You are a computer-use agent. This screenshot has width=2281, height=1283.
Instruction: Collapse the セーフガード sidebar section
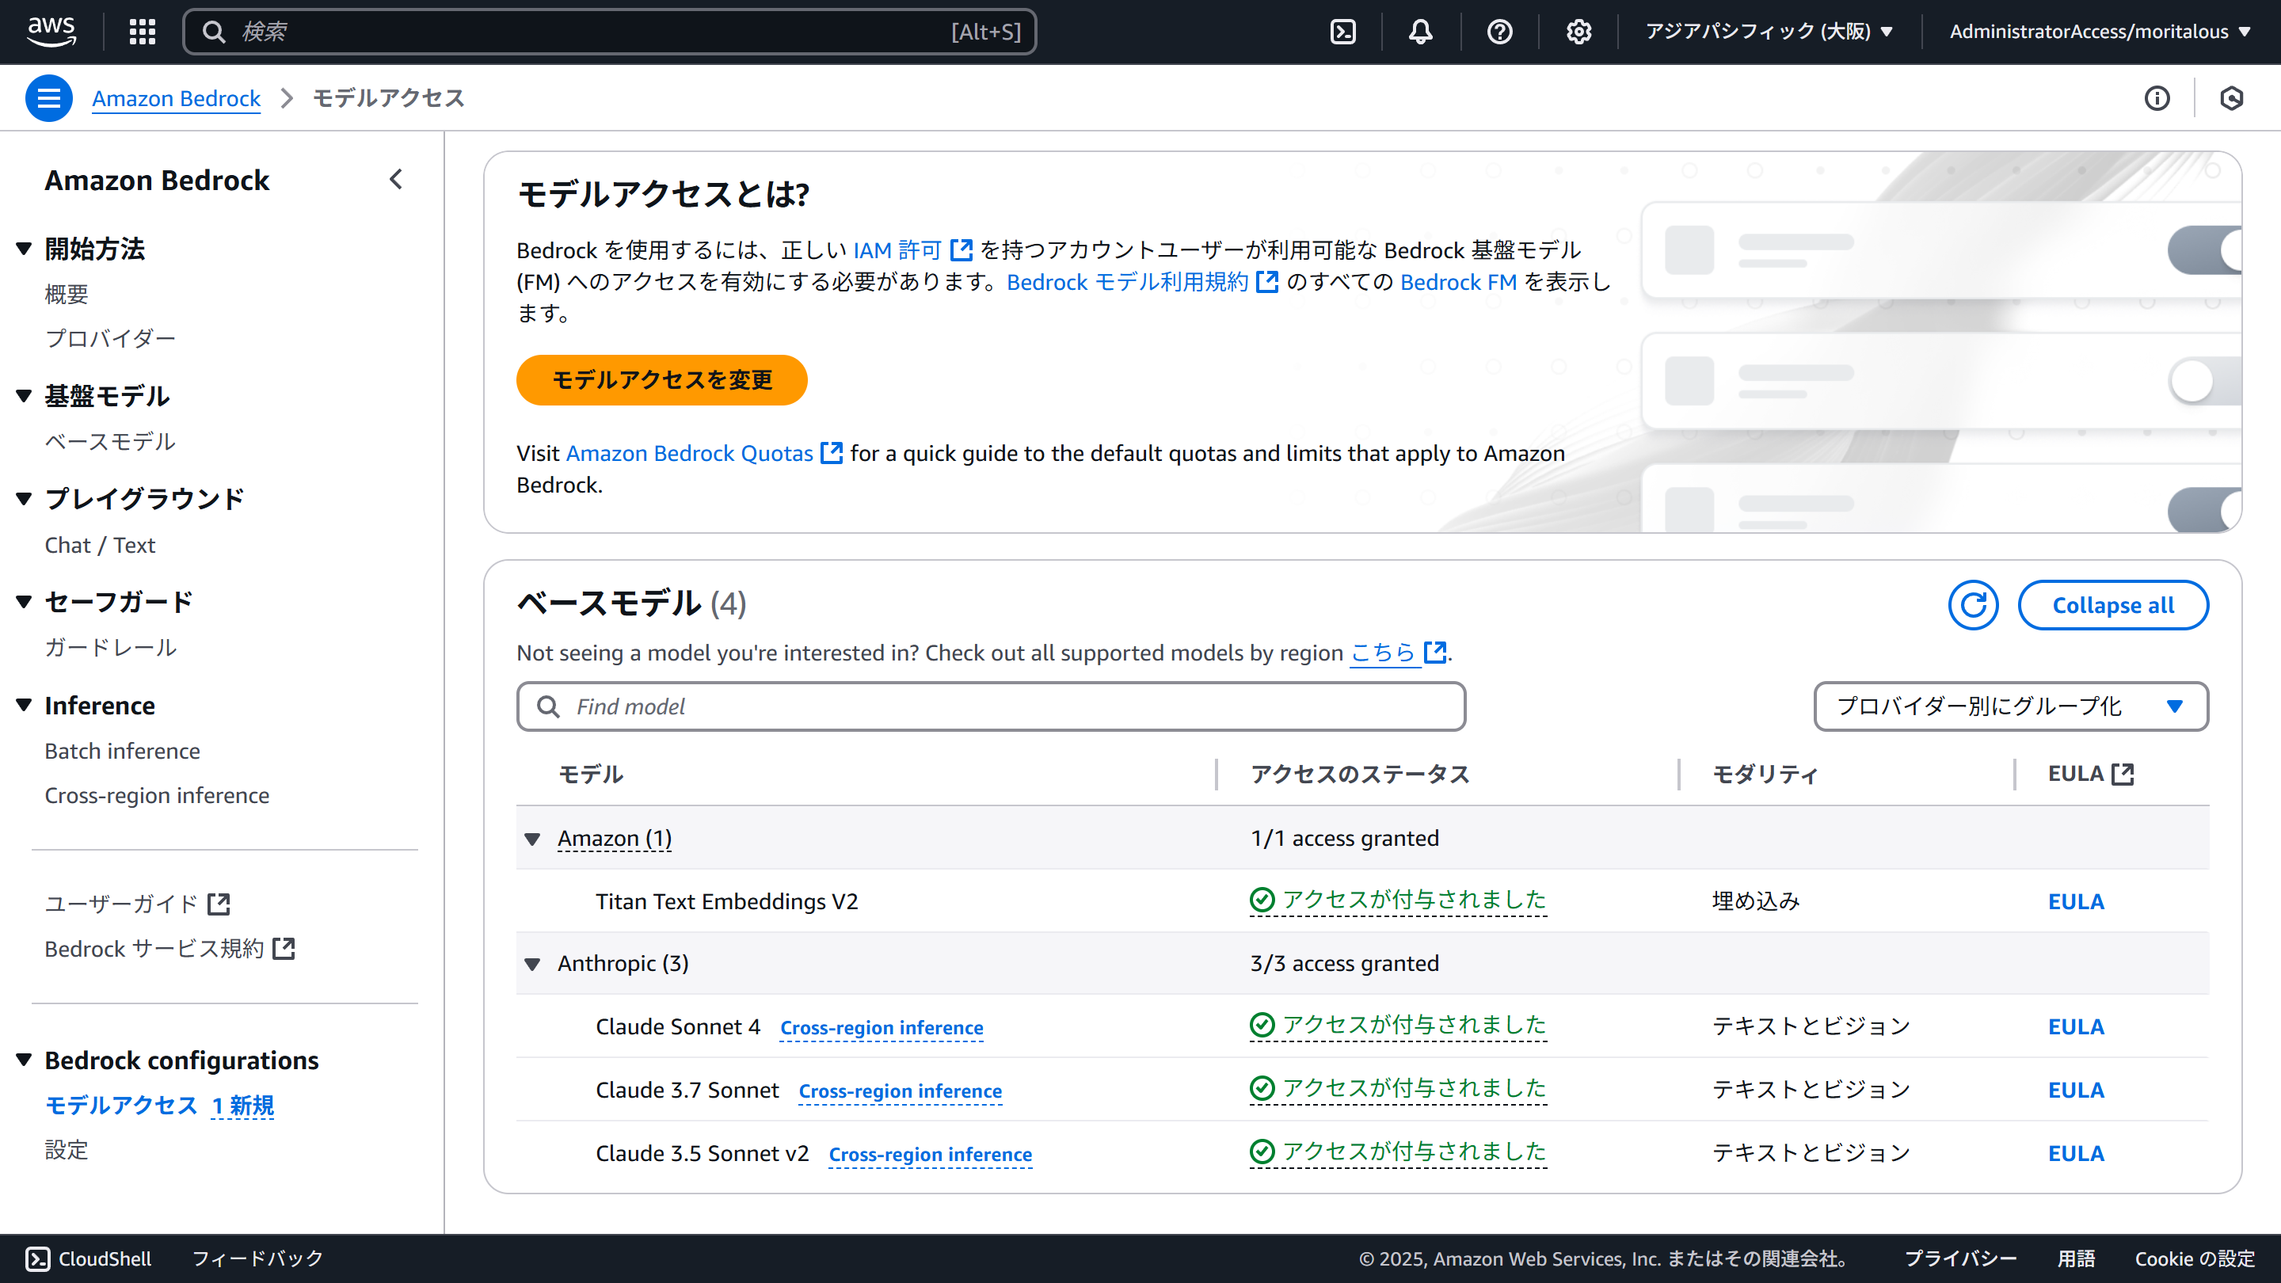[24, 602]
